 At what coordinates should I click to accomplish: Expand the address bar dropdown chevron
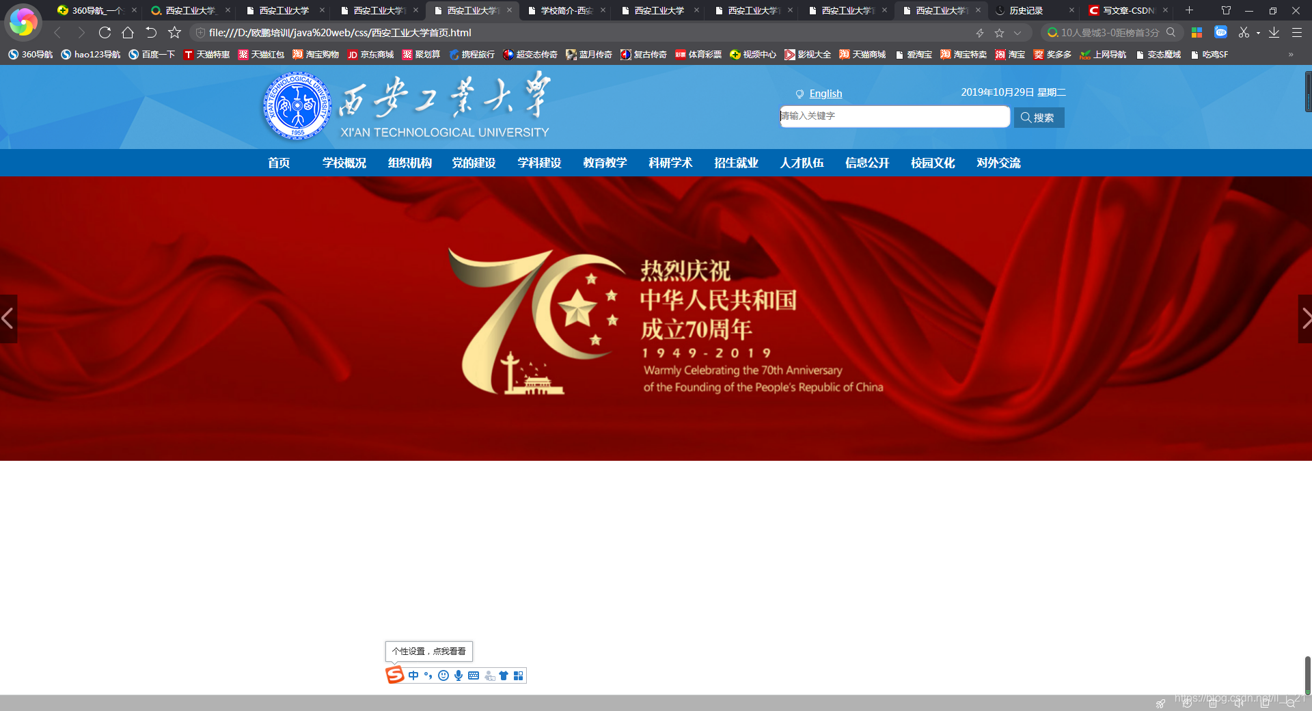[1017, 33]
